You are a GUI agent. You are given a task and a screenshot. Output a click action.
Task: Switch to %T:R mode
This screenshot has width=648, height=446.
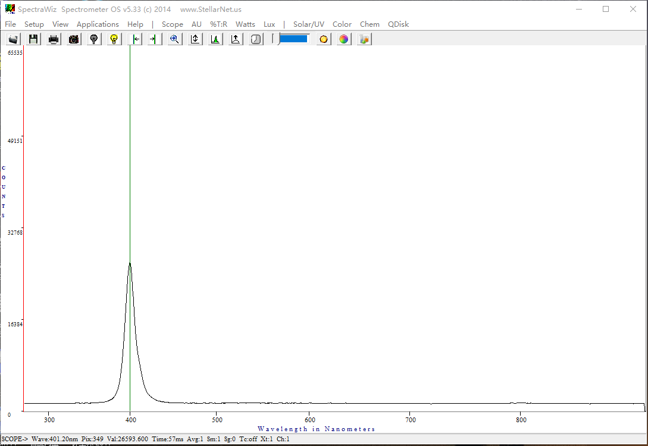[x=218, y=24]
